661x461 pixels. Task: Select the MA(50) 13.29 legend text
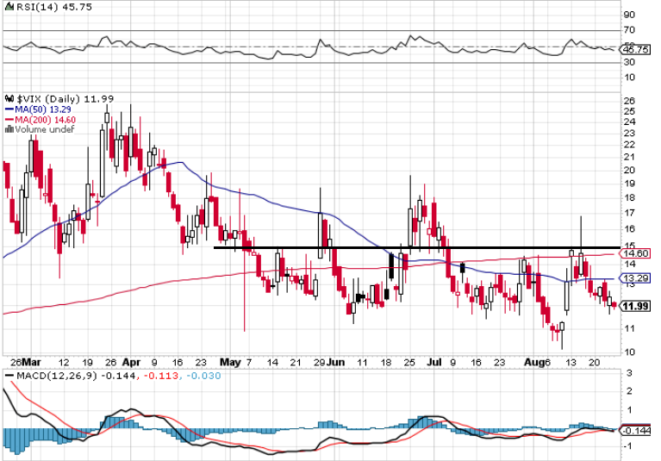[43, 109]
